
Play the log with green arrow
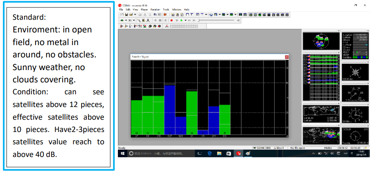181,21
